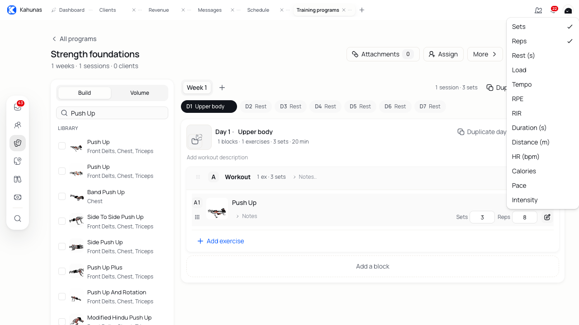This screenshot has height=325, width=579.
Task: Click the plus icon to open new tab
Action: [x=362, y=10]
